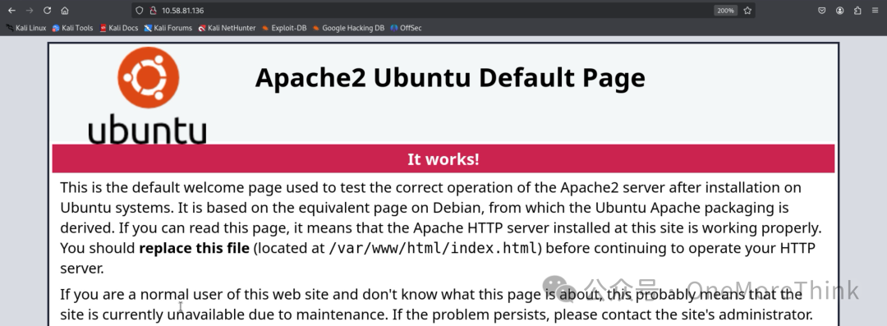
Task: Open the extensions puzzle icon
Action: click(857, 10)
